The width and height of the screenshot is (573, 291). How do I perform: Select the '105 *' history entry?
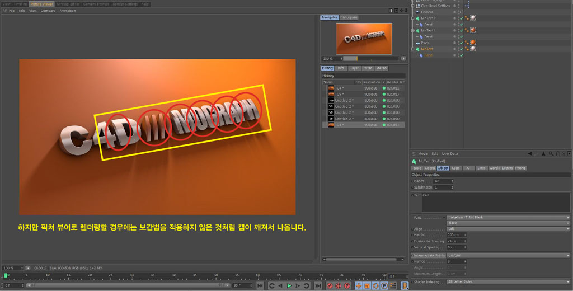pos(364,95)
